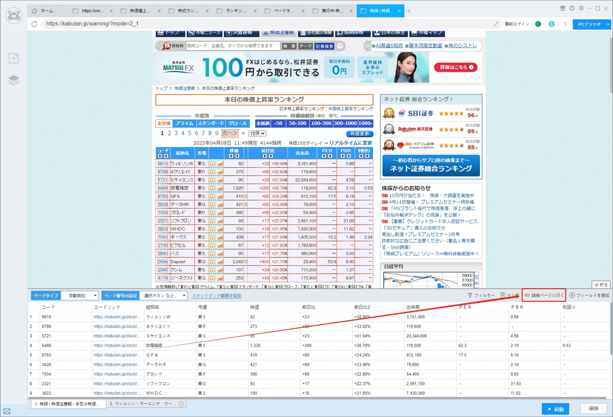The width and height of the screenshot is (613, 417).
Task: Open the layers stack icon in left sidebar
Action: point(14,80)
